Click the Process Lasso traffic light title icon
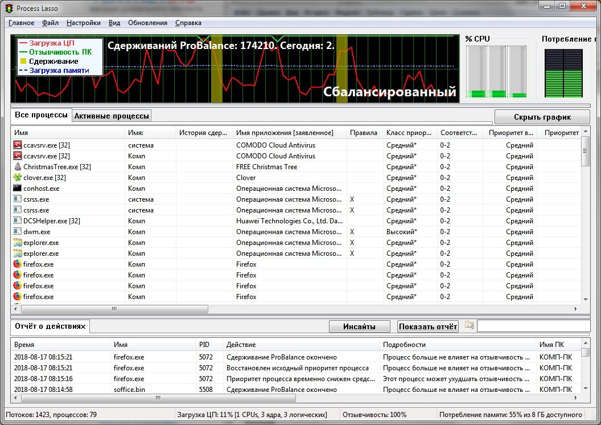 click(x=9, y=8)
